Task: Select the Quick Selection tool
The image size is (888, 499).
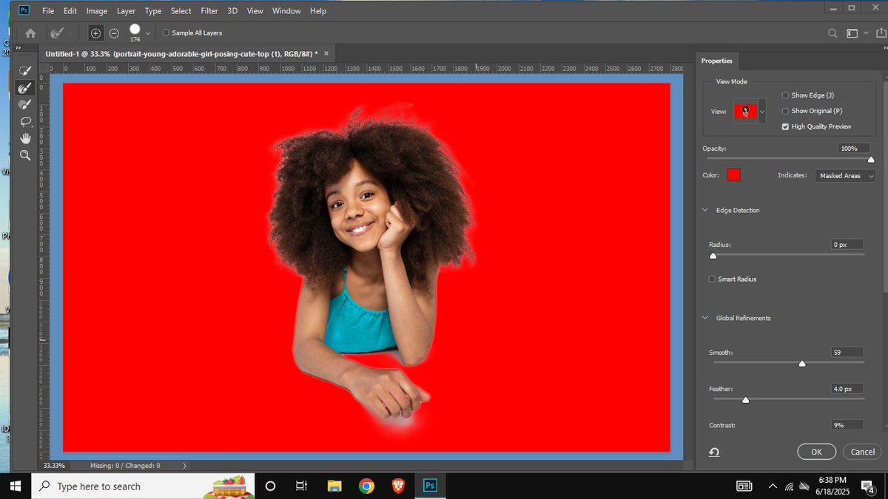Action: pos(25,69)
